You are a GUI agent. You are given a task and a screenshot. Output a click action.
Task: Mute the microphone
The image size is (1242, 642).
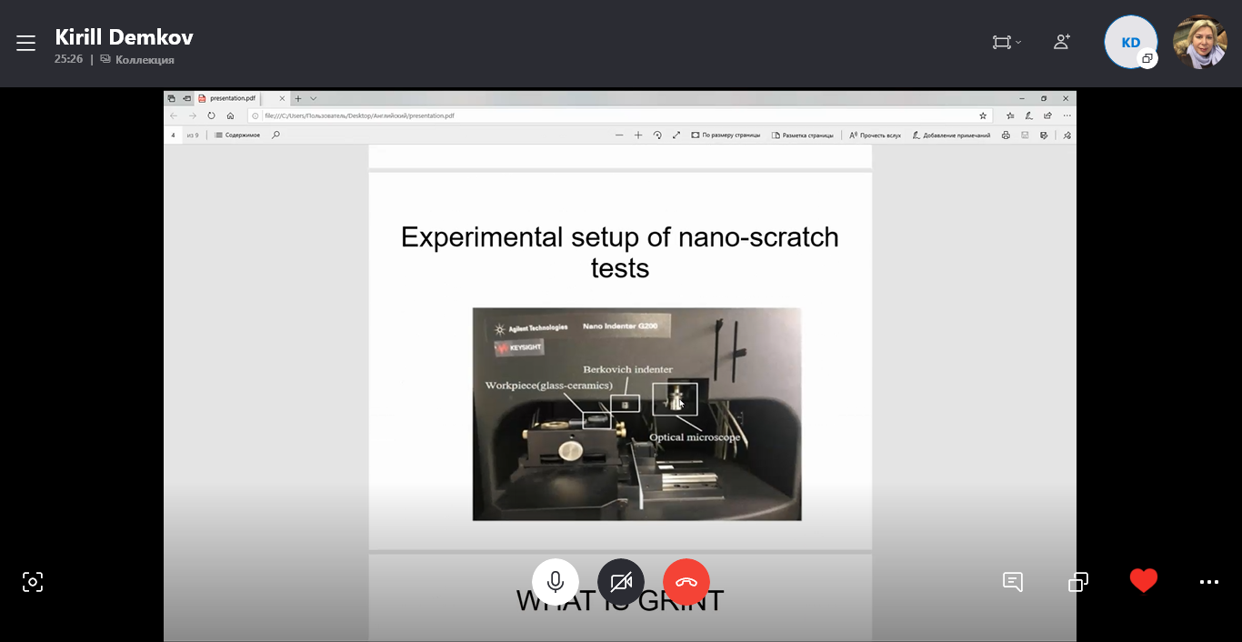pos(556,582)
